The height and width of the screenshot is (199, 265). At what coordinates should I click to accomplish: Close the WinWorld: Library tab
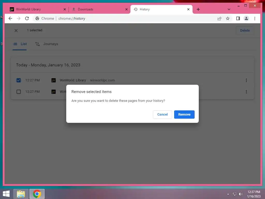tap(64, 10)
